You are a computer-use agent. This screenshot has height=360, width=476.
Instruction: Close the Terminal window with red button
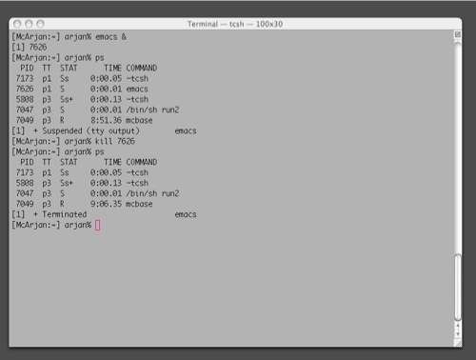[17, 24]
